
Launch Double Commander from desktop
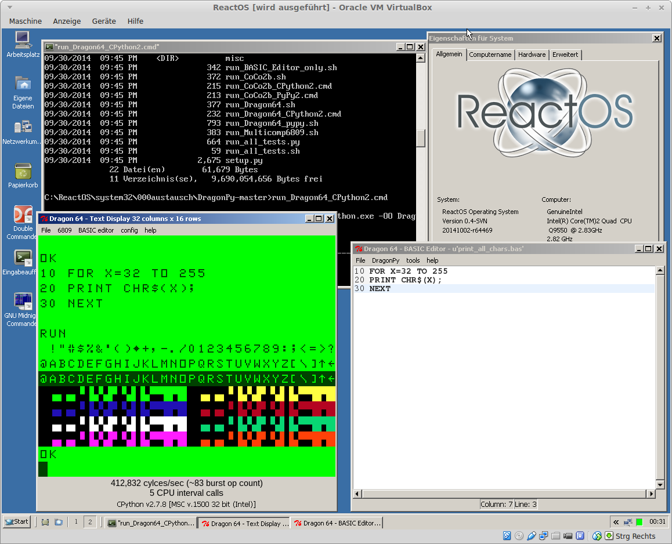(22, 223)
